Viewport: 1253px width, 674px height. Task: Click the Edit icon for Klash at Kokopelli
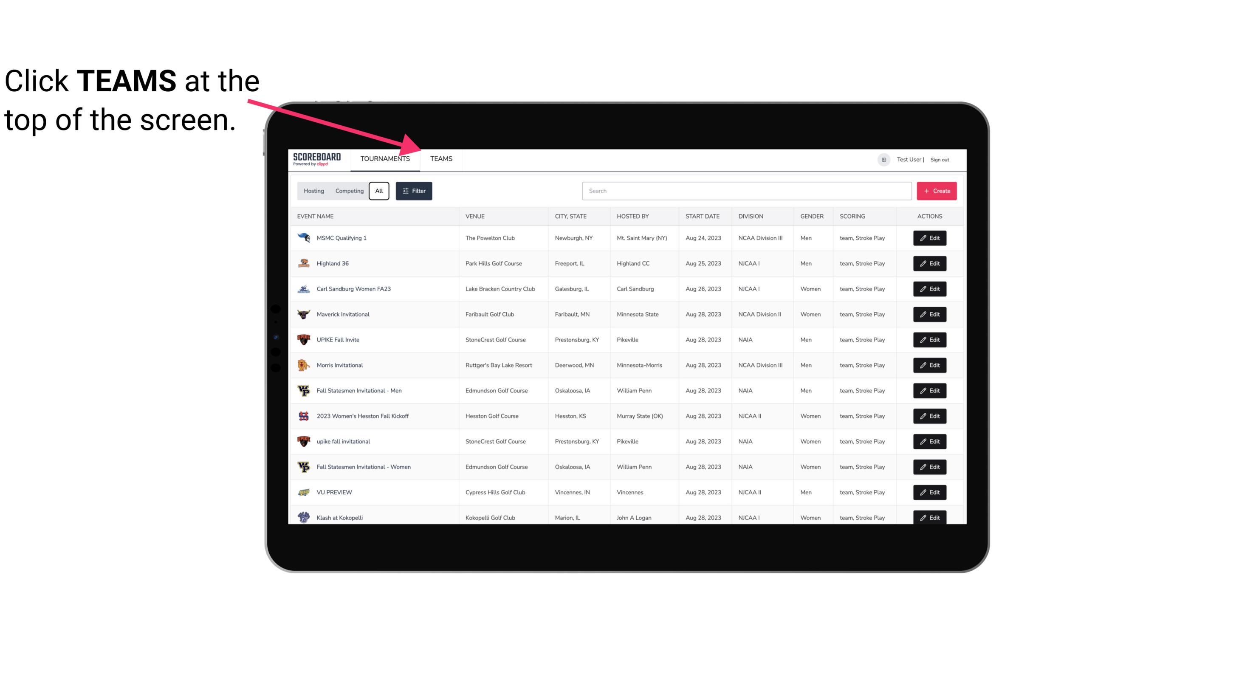929,517
